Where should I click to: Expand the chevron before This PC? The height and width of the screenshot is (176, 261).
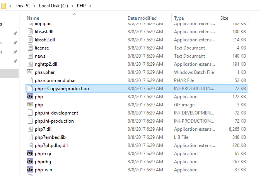pos(10,6)
